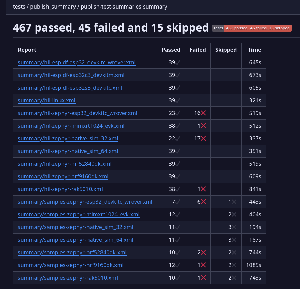Click the skipped icon beside samples-zephyr-mimxrt1024_evk count
The height and width of the screenshot is (289, 300).
click(x=234, y=214)
